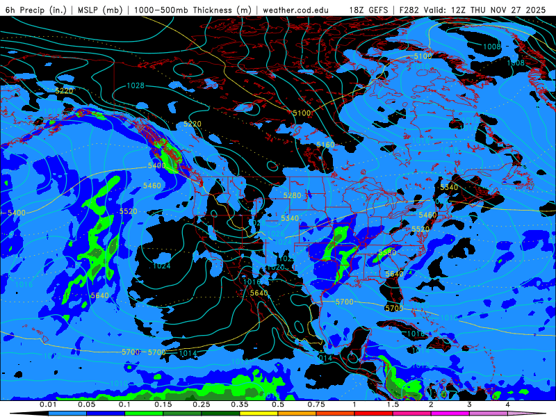
Task: Click the 5580 thickness label over the Southeast
Action: point(387,252)
